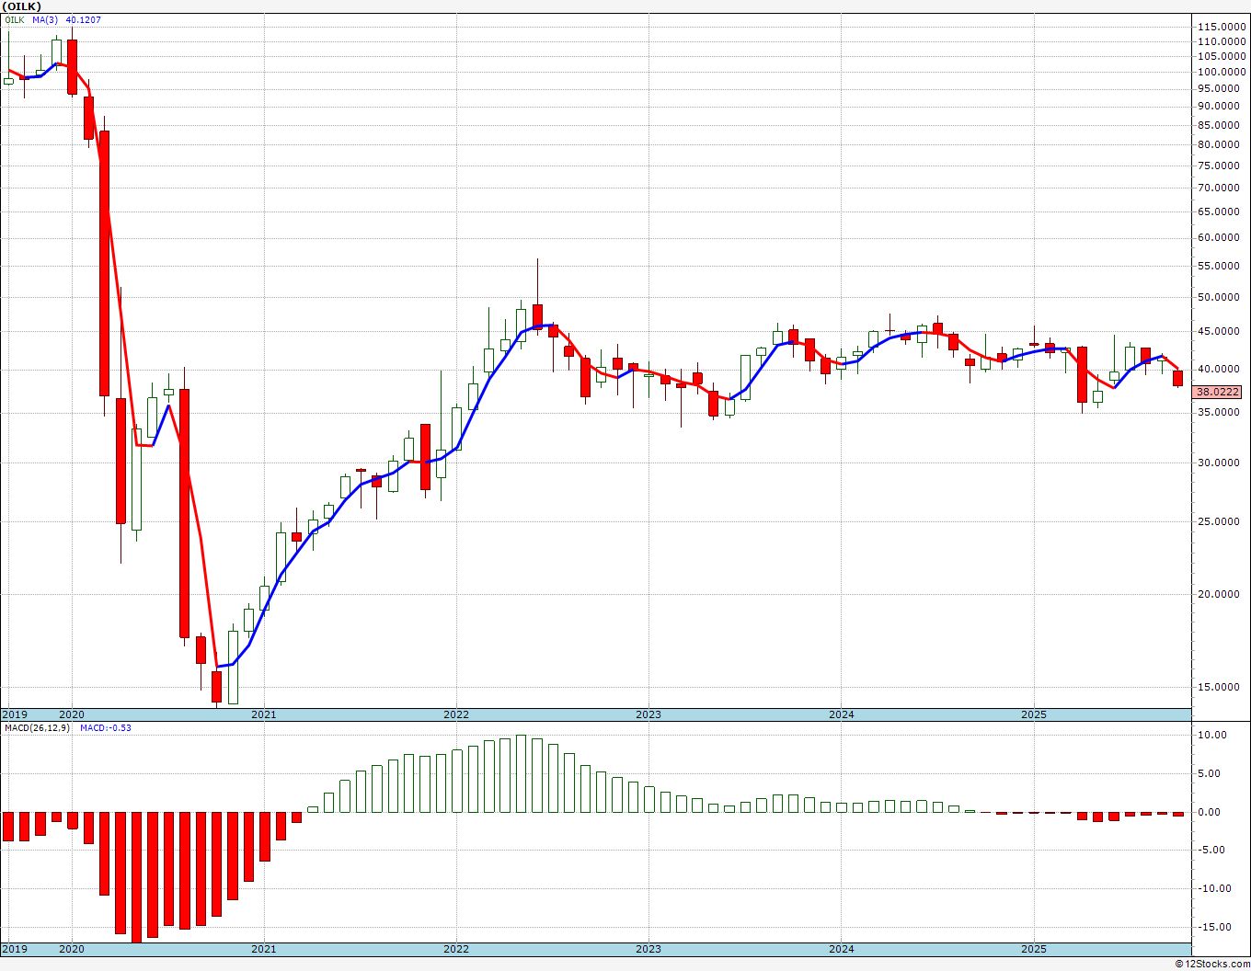Click 2019 on the price chart time axis
Image resolution: width=1251 pixels, height=971 pixels.
[x=14, y=714]
